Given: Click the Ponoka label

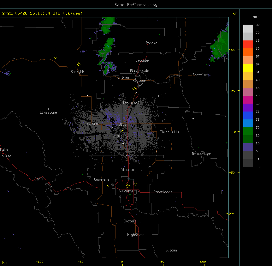Looking at the screenshot, I should coord(151,43).
